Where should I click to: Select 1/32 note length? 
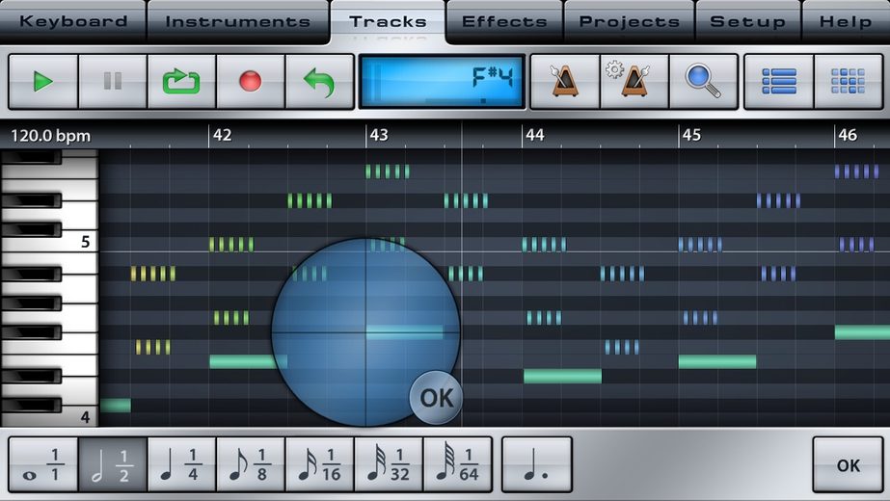point(389,464)
